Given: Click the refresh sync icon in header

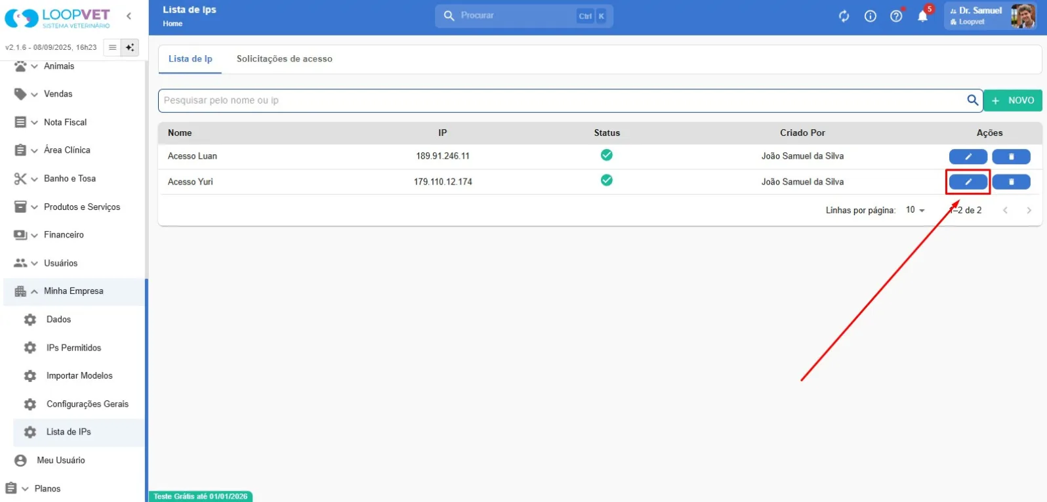Looking at the screenshot, I should [x=844, y=16].
